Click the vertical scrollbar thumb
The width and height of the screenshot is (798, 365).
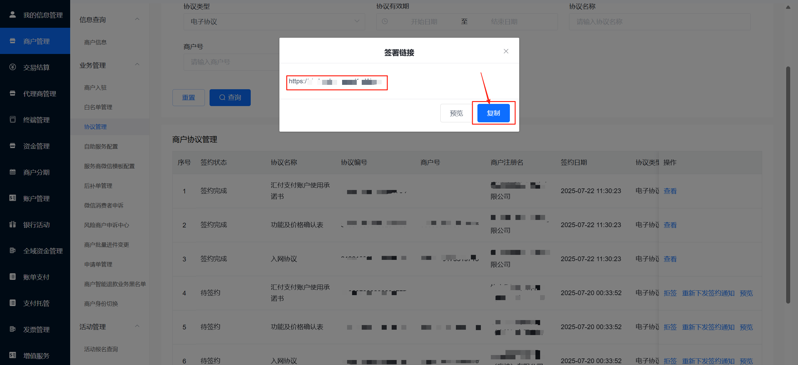pyautogui.click(x=788, y=185)
